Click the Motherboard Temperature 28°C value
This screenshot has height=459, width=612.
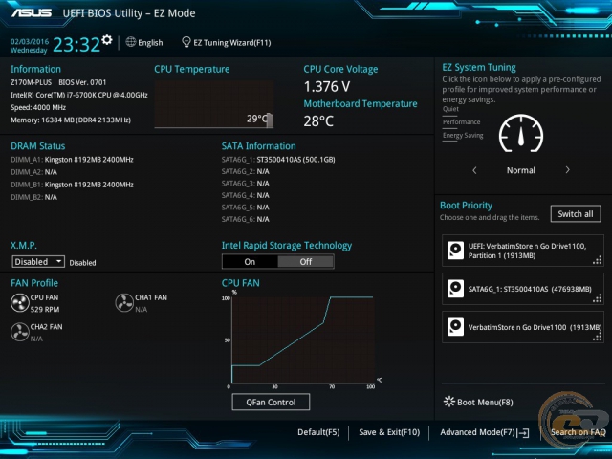[318, 121]
